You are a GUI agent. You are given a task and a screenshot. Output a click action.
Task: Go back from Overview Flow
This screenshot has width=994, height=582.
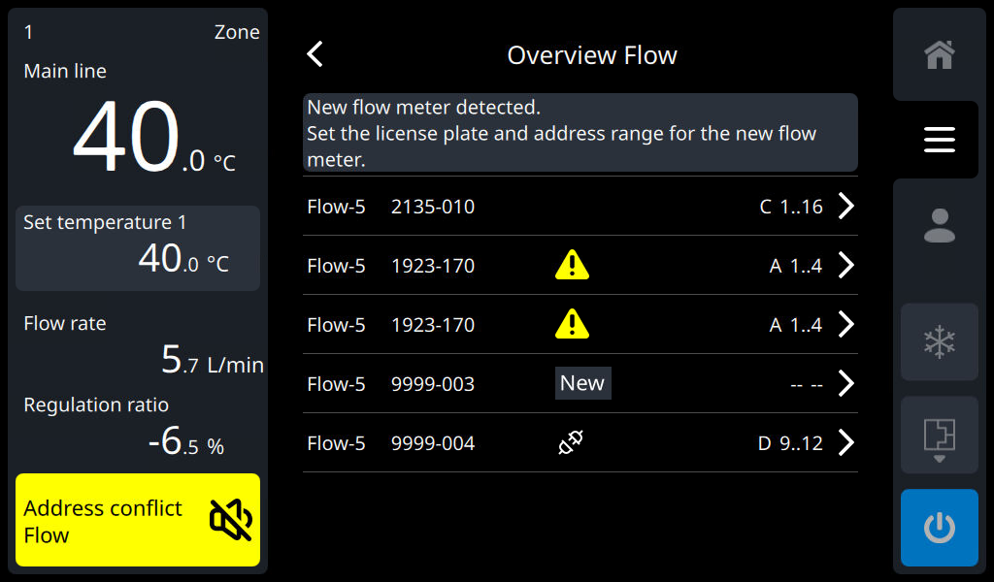(x=315, y=54)
